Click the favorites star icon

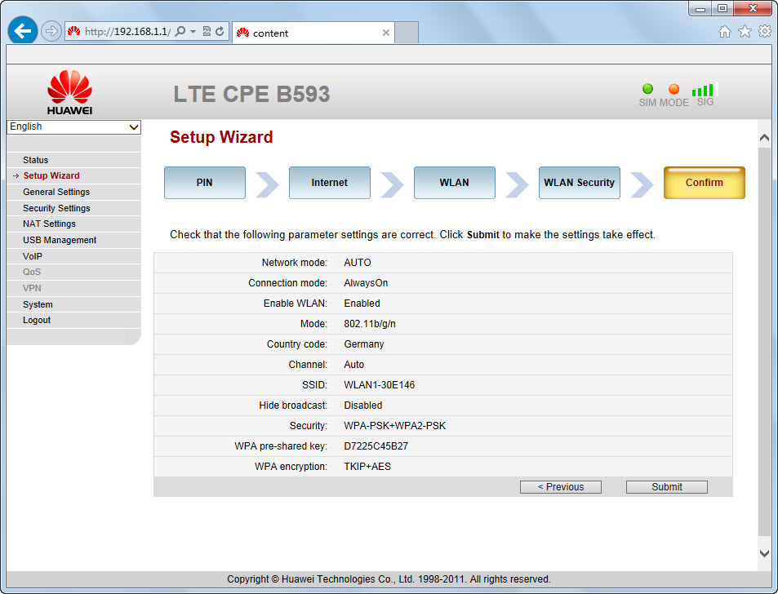[x=745, y=32]
